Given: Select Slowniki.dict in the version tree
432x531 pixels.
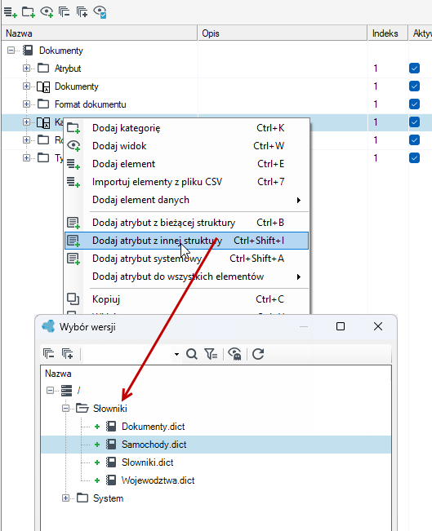Looking at the screenshot, I should click(148, 462).
